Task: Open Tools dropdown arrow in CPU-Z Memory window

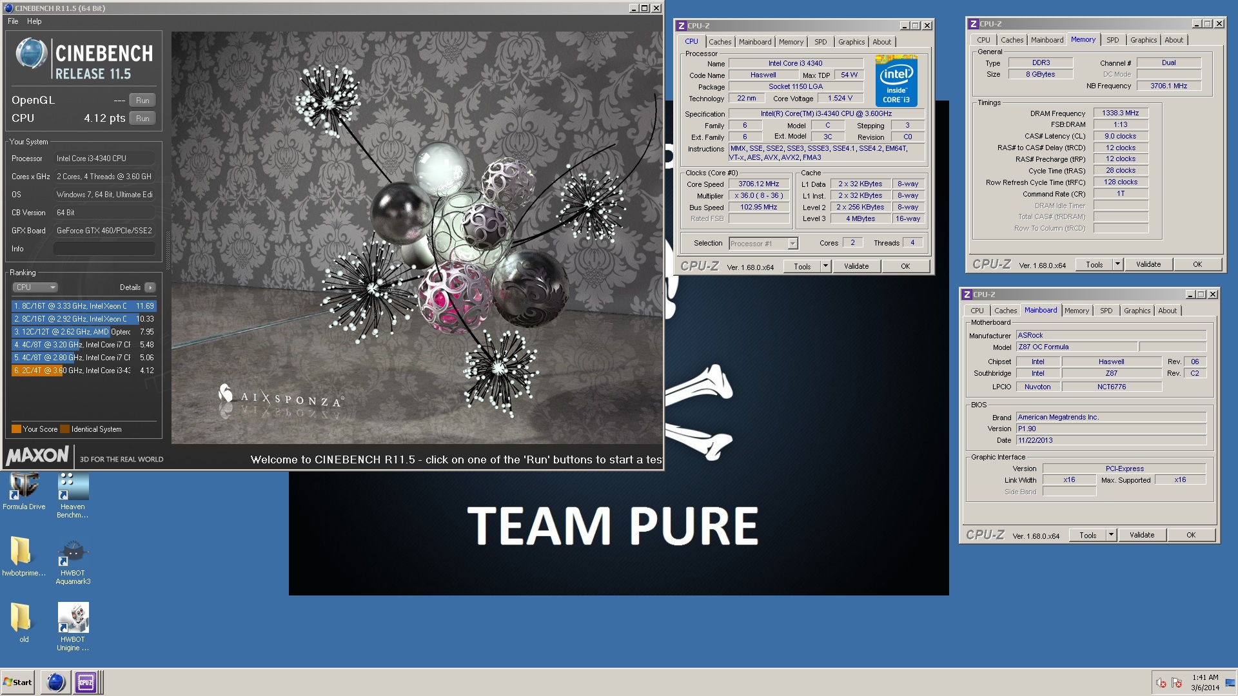Action: (1117, 264)
